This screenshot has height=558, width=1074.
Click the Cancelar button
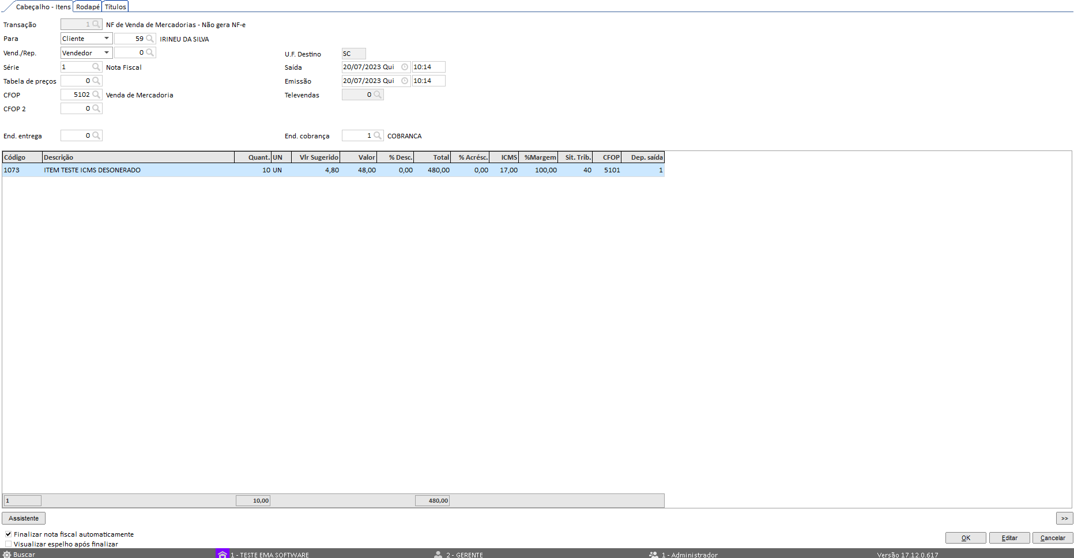pyautogui.click(x=1053, y=538)
